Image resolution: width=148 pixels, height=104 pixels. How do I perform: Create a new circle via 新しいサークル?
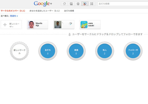(19, 51)
